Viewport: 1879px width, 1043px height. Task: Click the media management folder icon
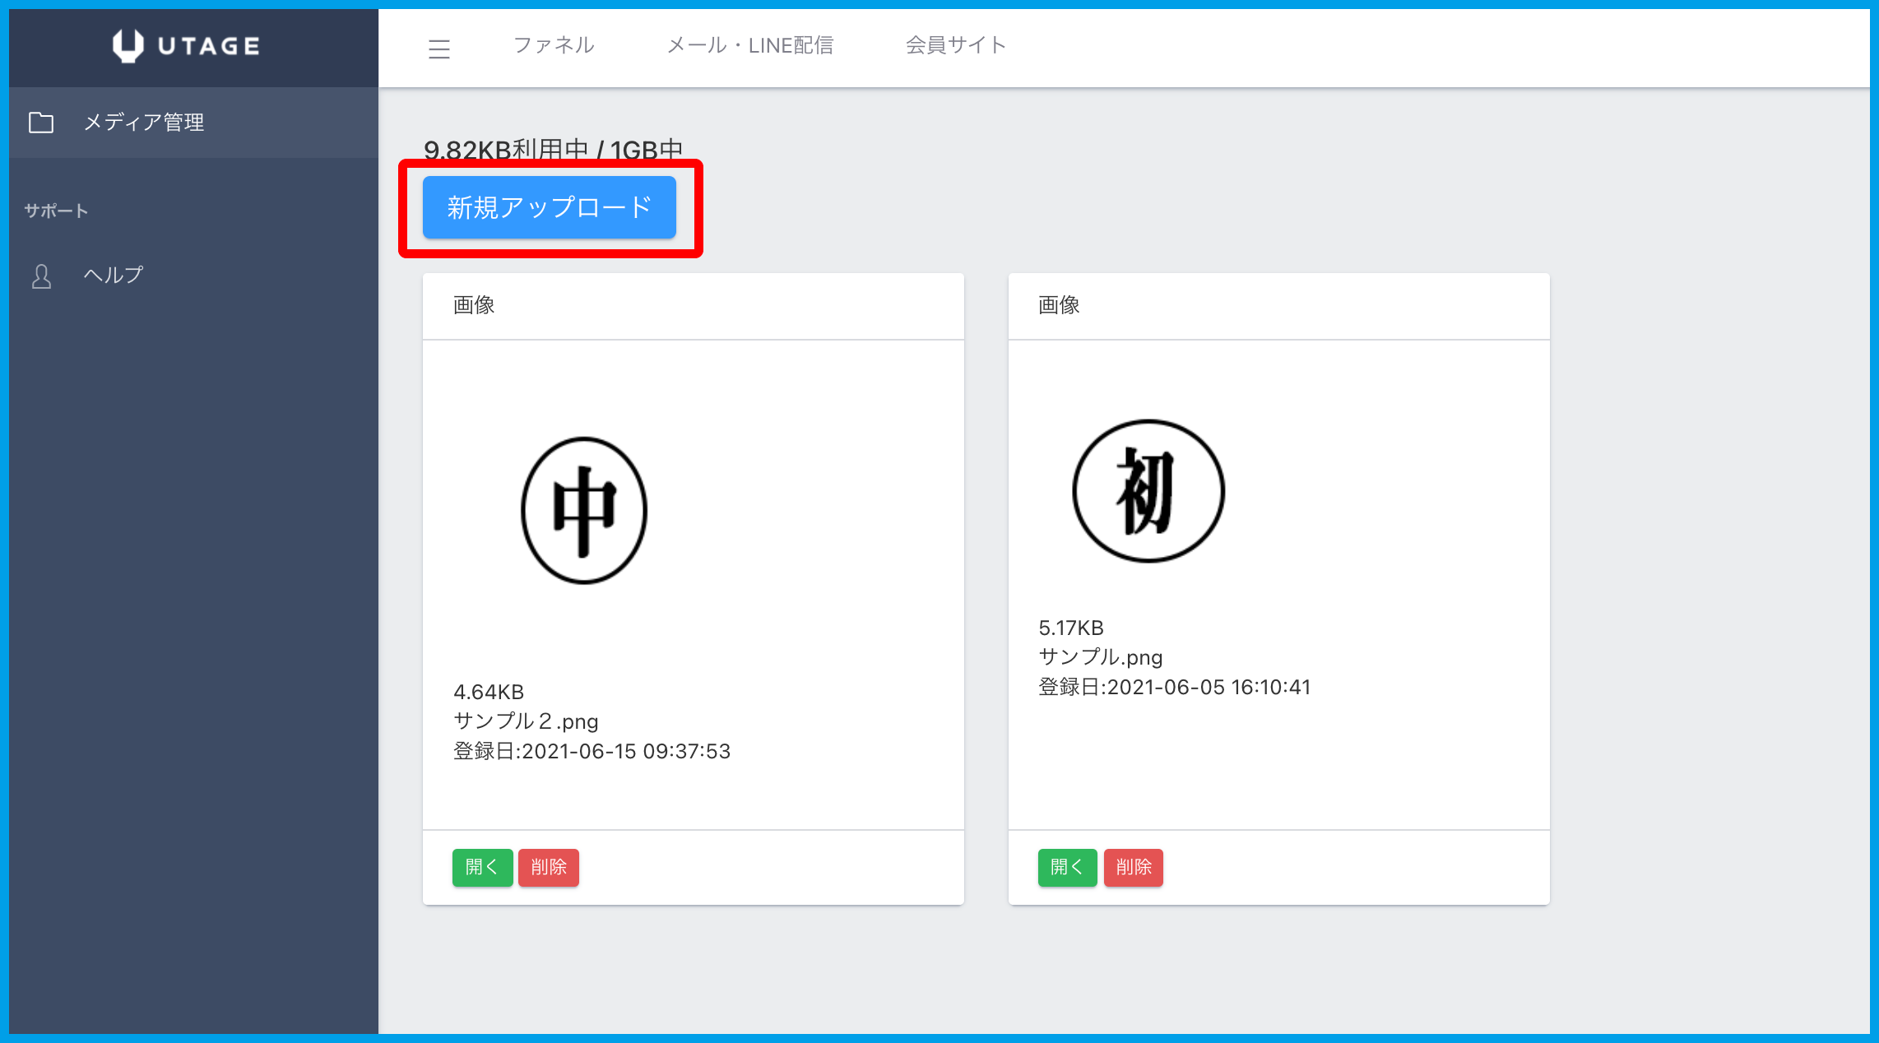point(41,123)
